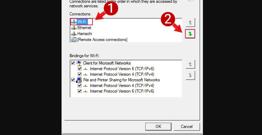
Task: Click the move up arrow beside Connections list
Action: pos(190,22)
